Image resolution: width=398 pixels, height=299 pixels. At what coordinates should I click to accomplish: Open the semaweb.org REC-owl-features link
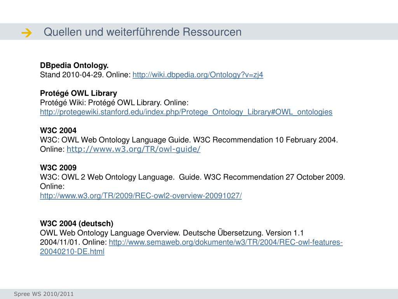[x=226, y=242]
